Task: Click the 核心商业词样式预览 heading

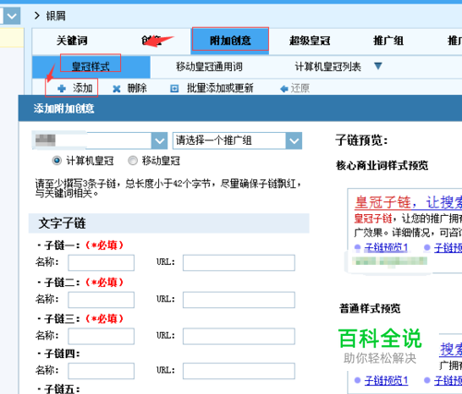Action: coord(383,165)
